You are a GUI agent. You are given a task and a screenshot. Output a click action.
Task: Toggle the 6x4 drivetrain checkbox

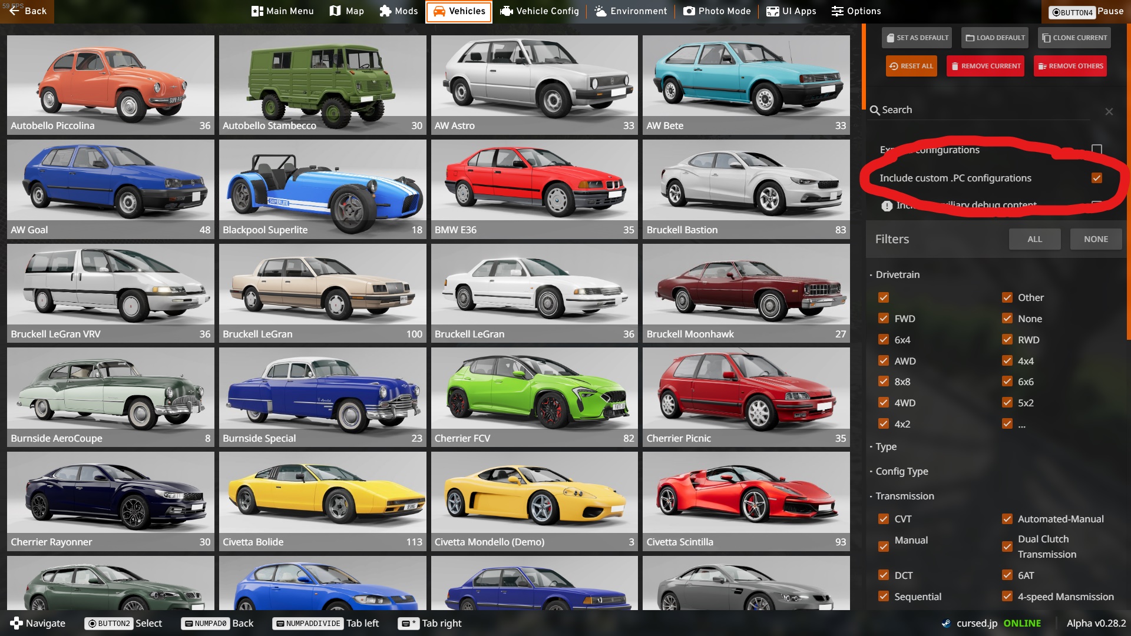[x=884, y=340]
